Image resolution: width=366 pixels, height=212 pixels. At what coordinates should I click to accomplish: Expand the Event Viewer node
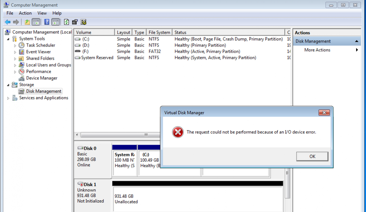point(15,52)
